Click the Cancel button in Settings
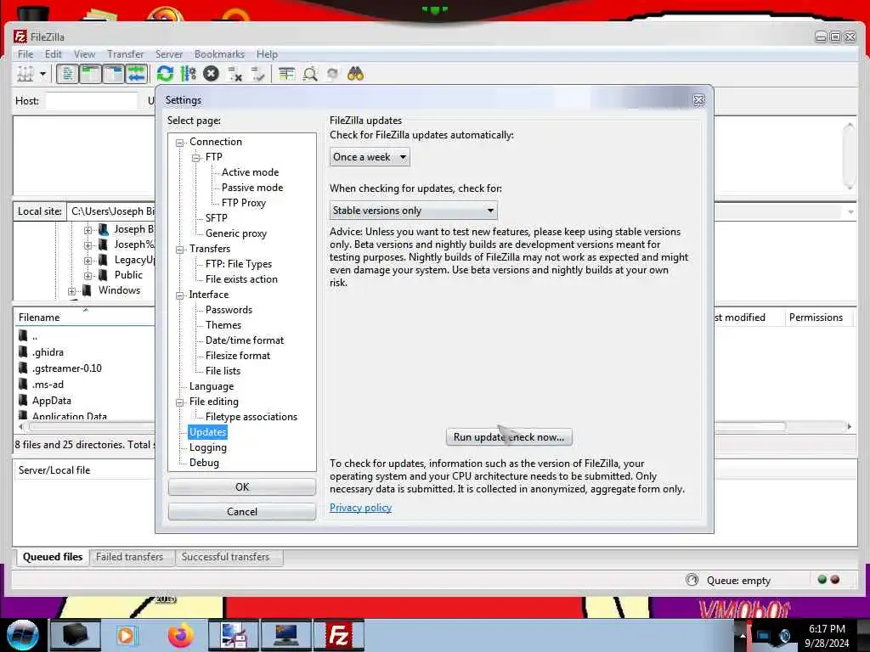The height and width of the screenshot is (652, 870). pyautogui.click(x=242, y=511)
